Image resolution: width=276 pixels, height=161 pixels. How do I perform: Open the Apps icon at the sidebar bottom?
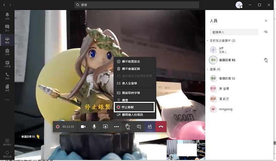7,142
